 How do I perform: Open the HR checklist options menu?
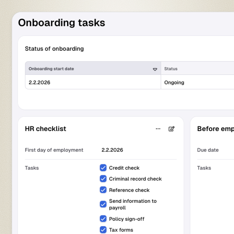click(158, 129)
